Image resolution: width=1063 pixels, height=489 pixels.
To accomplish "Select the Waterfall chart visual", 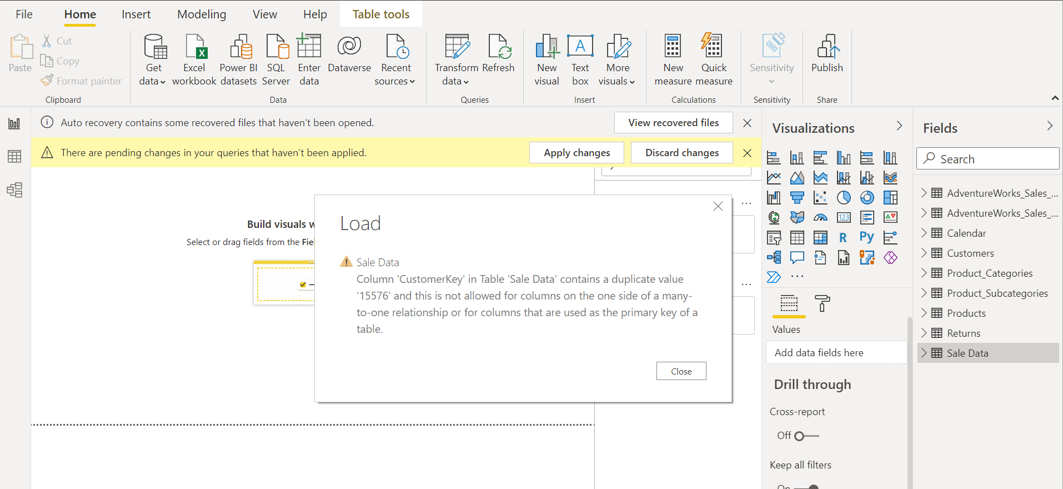I will point(774,198).
